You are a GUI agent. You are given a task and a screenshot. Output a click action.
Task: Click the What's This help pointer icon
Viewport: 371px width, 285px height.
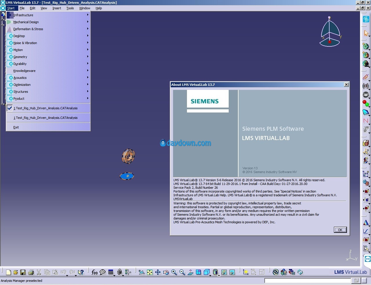[x=81, y=272]
